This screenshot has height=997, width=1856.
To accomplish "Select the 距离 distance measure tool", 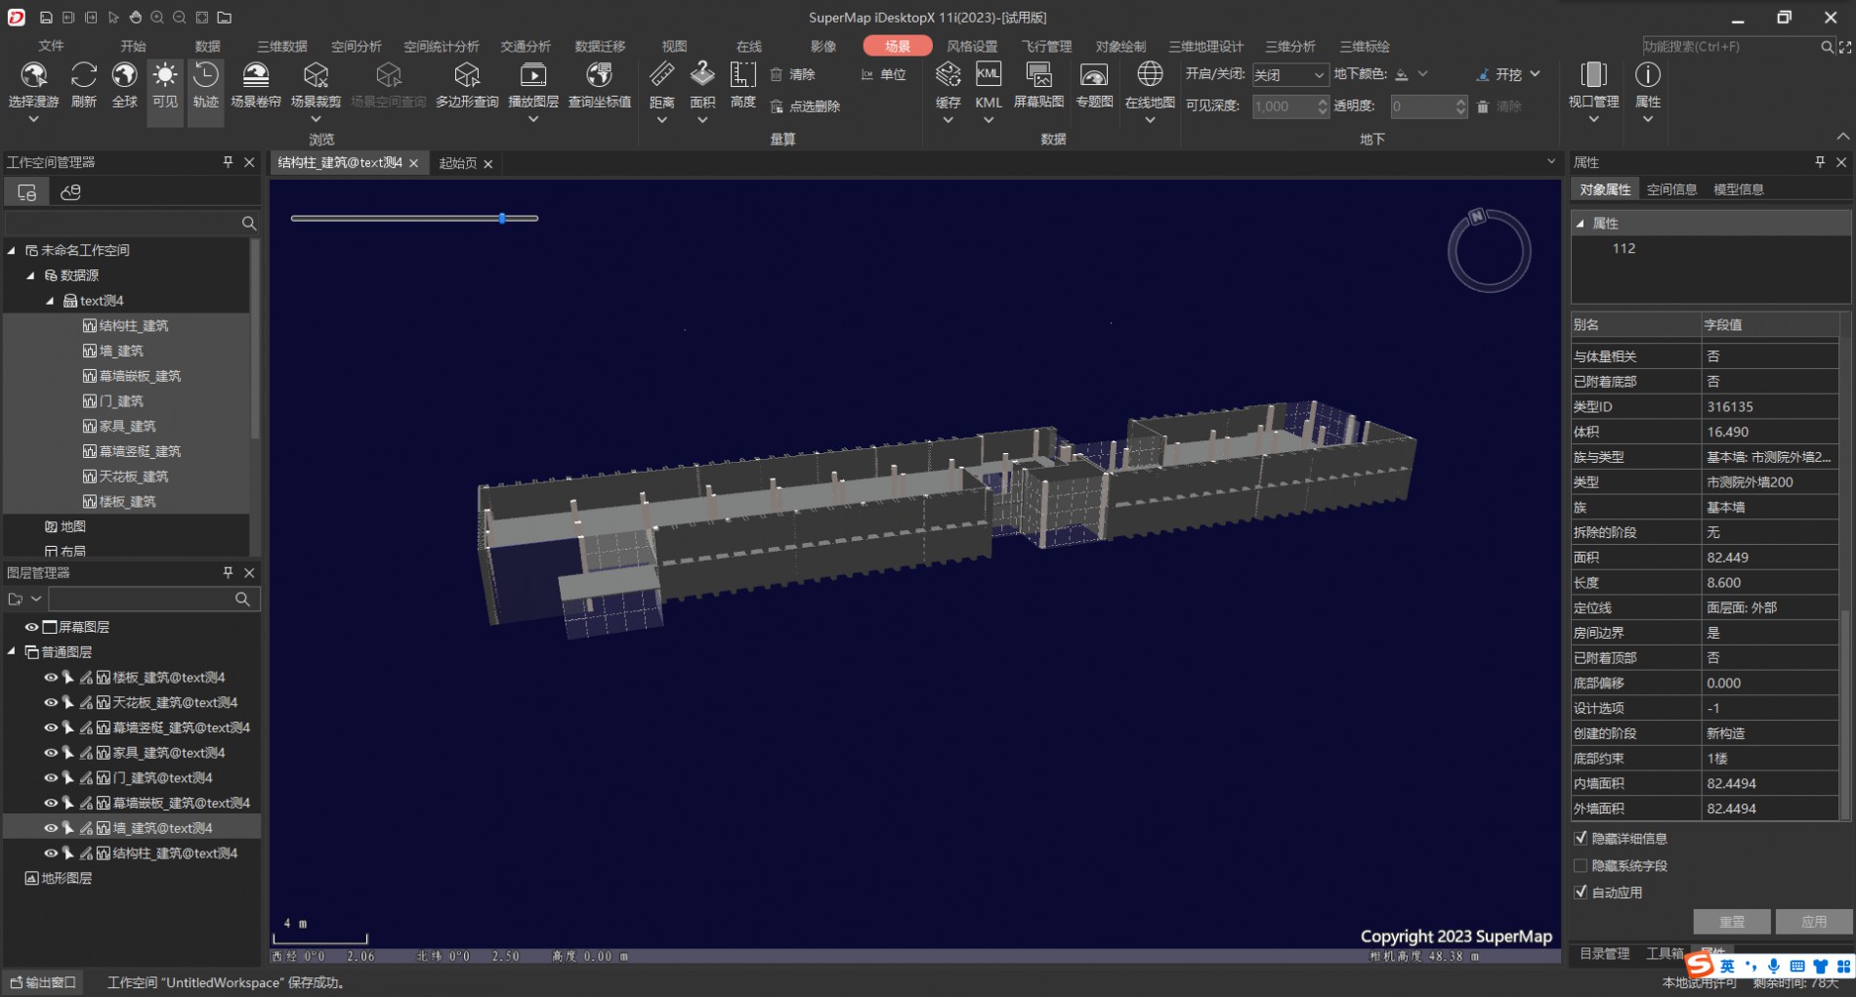I will click(661, 84).
